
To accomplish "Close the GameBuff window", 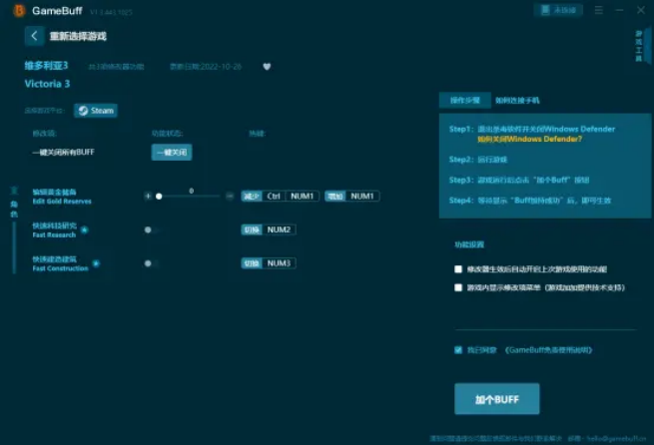I will pyautogui.click(x=641, y=10).
